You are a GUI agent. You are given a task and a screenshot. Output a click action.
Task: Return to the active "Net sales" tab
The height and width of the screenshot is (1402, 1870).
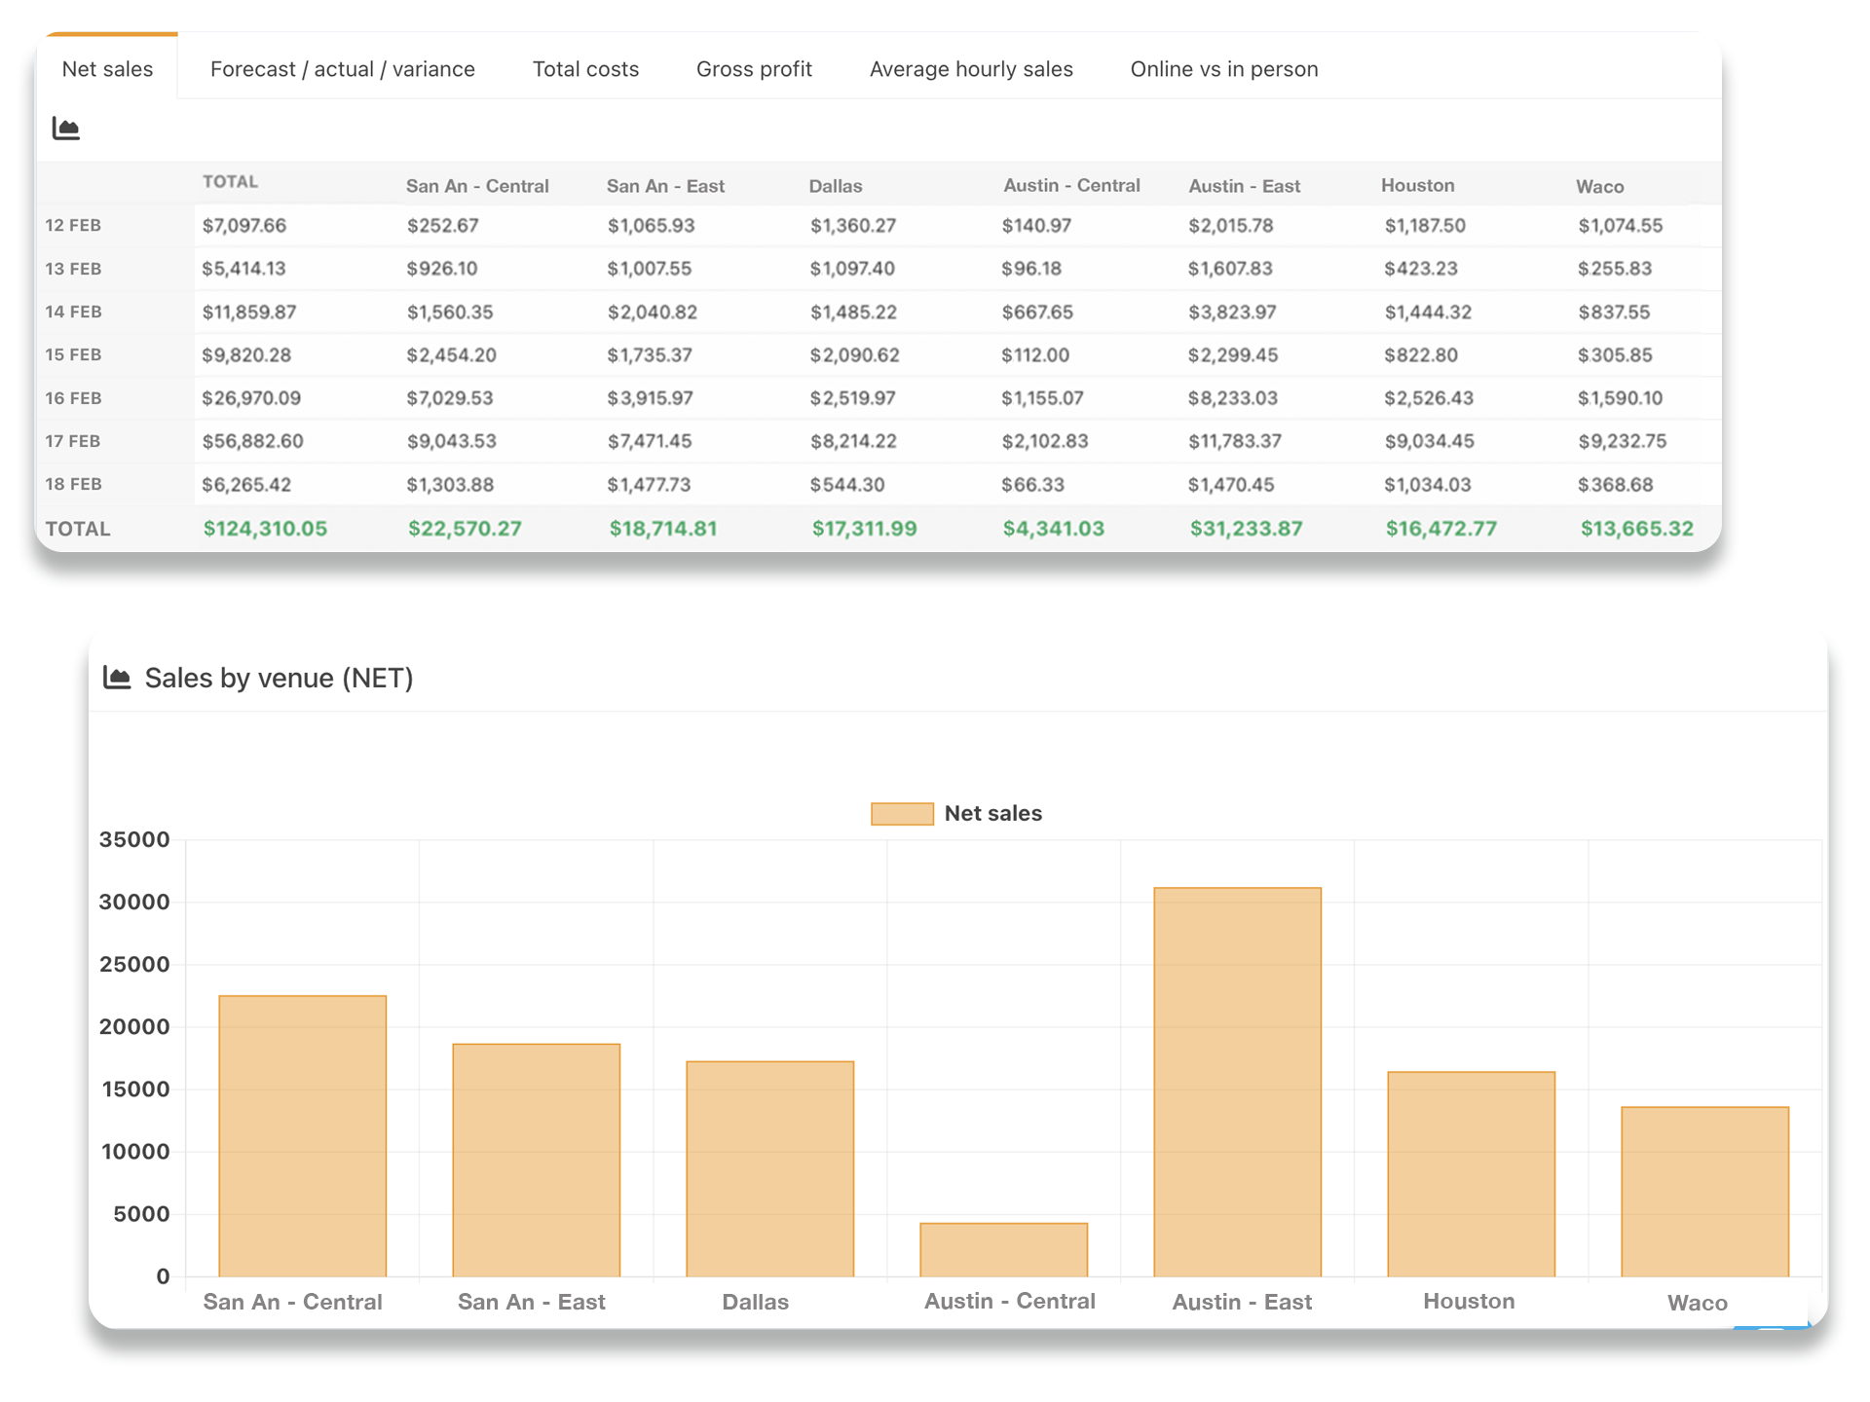pyautogui.click(x=107, y=68)
